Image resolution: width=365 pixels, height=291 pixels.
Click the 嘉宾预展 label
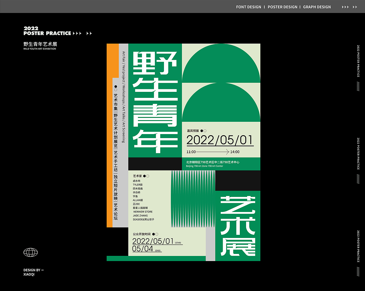[x=193, y=131]
